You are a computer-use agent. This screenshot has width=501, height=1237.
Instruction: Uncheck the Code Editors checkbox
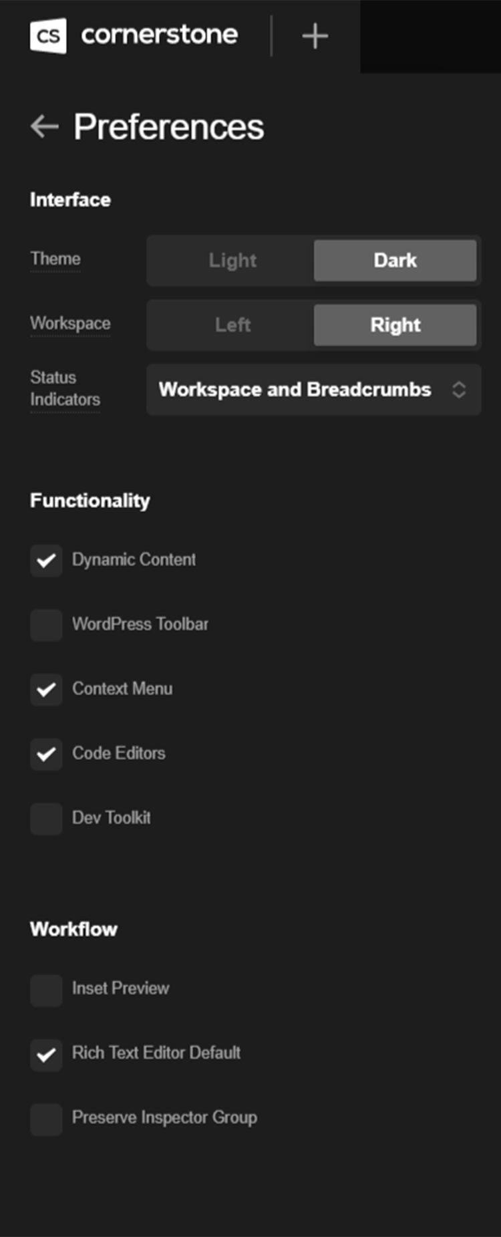click(46, 754)
